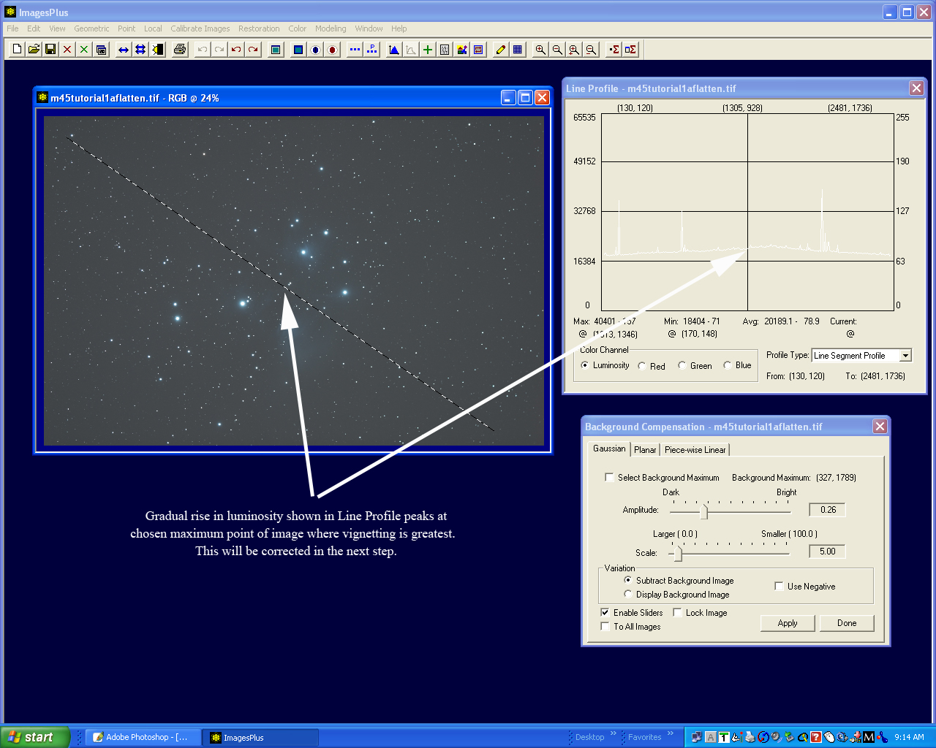Open the Calibrate Images menu

pos(200,28)
